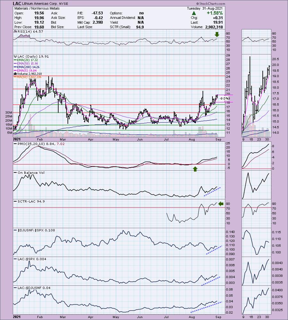This screenshot has width=288, height=320.
Task: Click the 'Bid Size:' label
Action: click(x=58, y=27)
